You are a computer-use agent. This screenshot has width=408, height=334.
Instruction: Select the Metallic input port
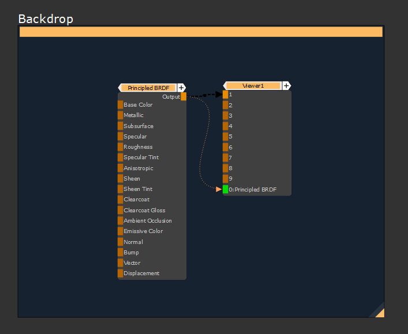click(x=120, y=115)
